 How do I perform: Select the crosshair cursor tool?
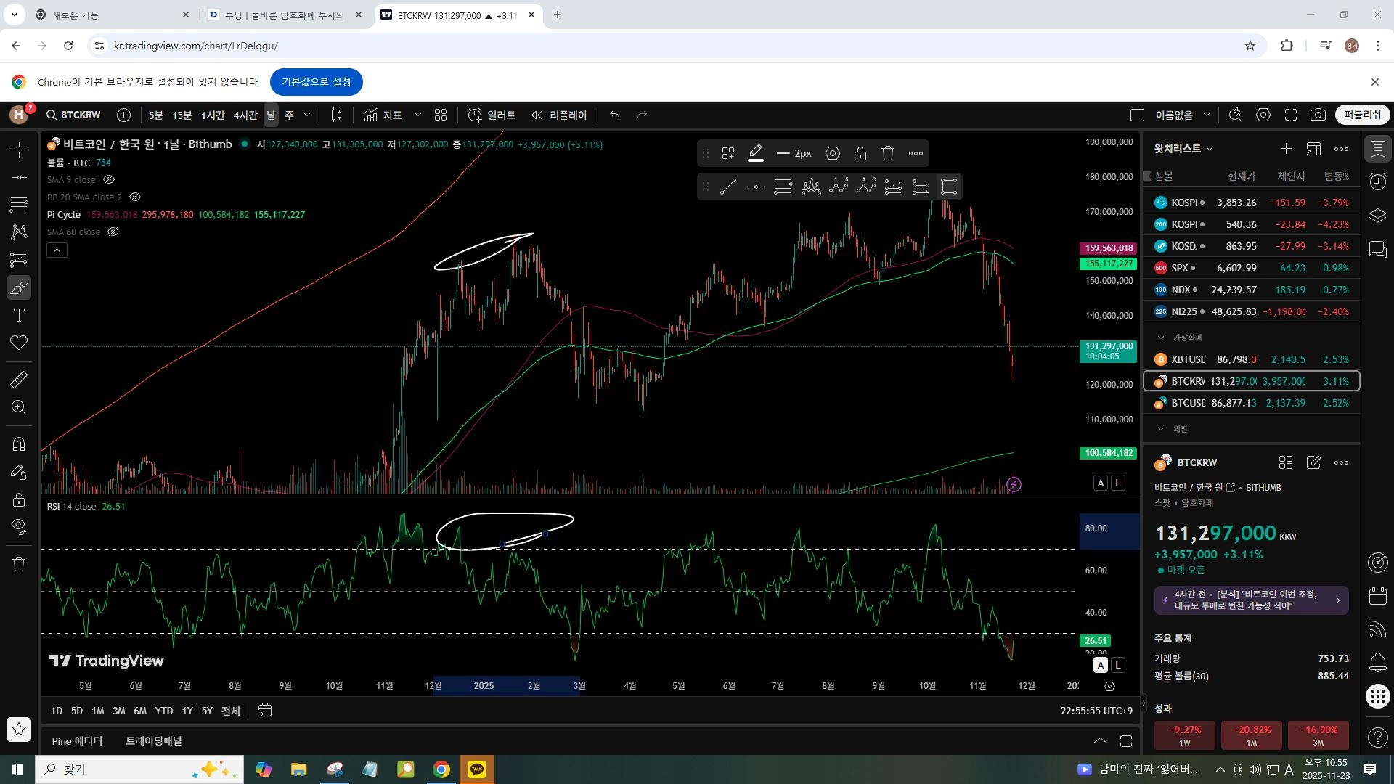[19, 150]
